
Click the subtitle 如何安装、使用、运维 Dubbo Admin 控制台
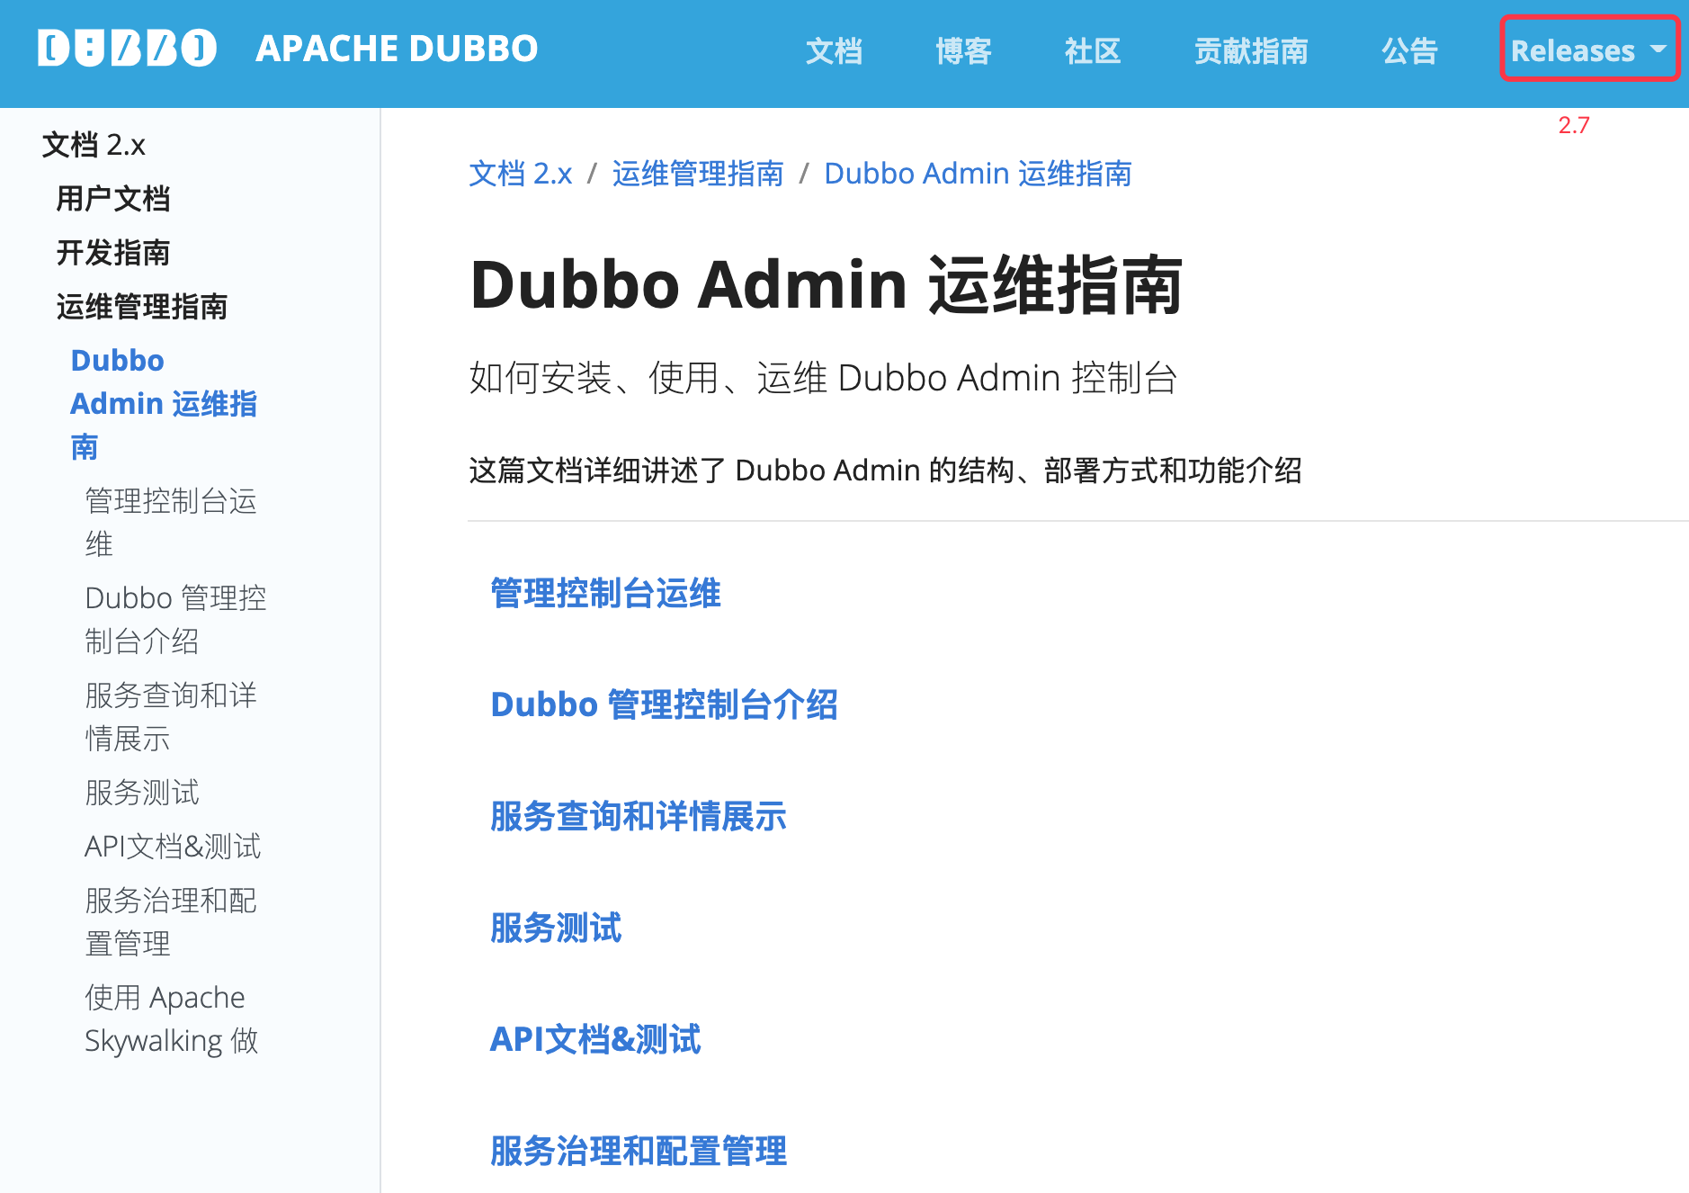point(823,378)
